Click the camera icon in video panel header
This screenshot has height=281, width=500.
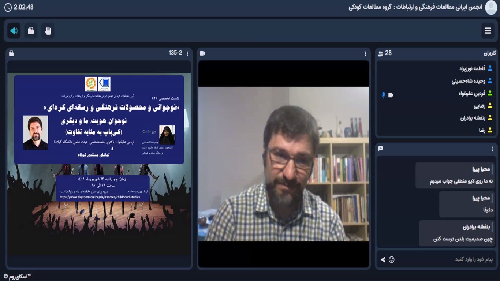tap(202, 53)
